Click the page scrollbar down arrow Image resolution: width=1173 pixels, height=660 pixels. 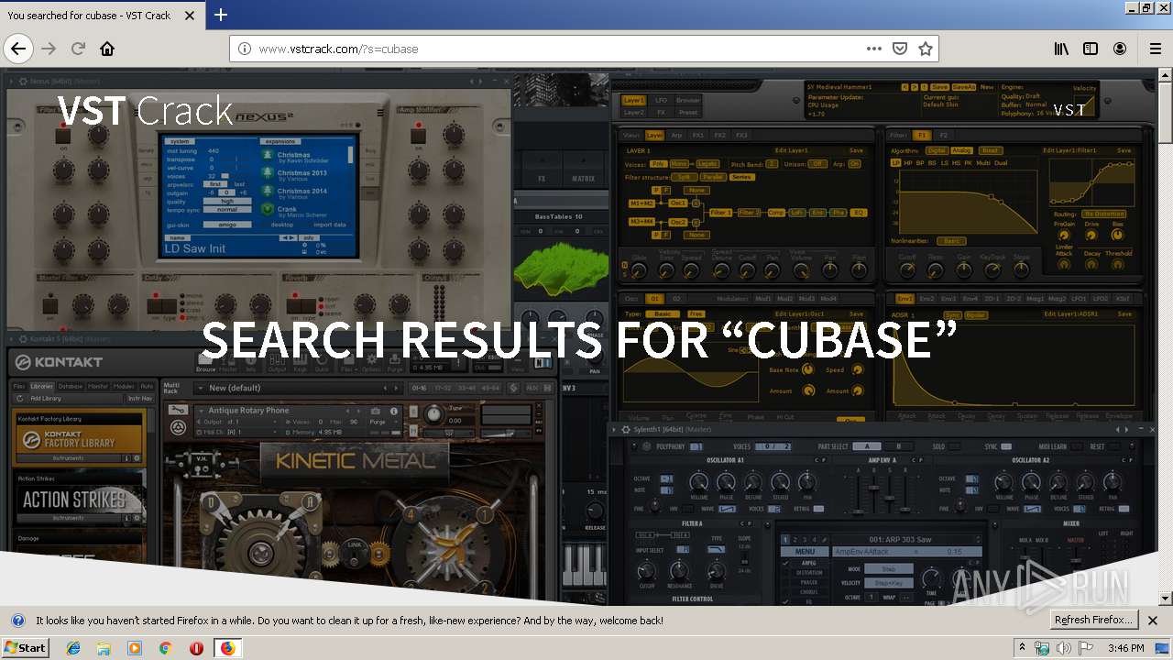click(1165, 599)
